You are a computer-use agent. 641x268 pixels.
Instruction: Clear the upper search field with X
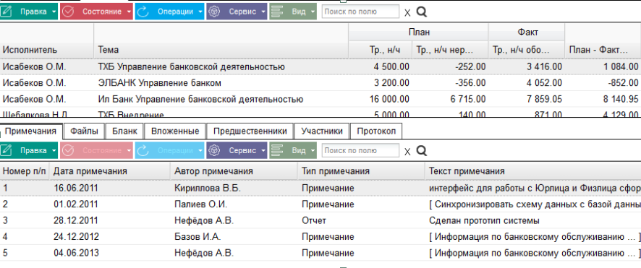407,13
